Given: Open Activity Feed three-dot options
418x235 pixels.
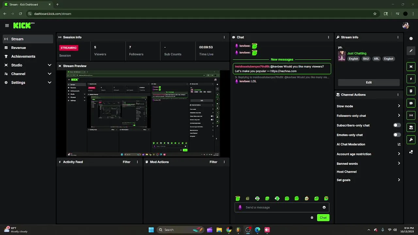Looking at the screenshot, I should (x=137, y=162).
